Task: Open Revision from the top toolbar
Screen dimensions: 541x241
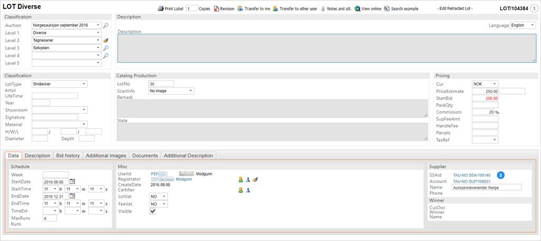Action: tap(216, 9)
